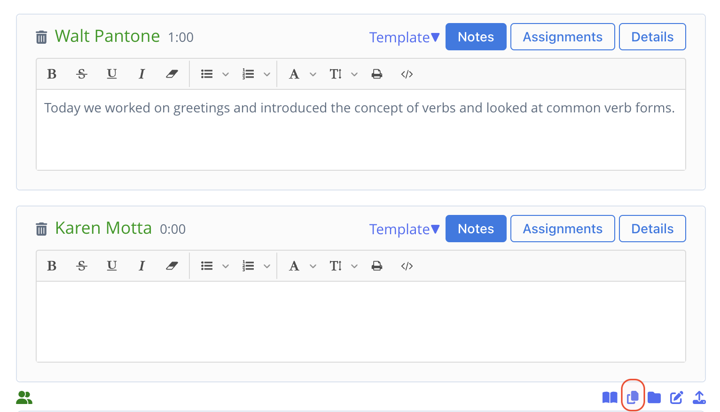Screen dimensions: 720x412
Task: Open font color dropdown arrow in Karen Motta's editor
Action: point(313,266)
